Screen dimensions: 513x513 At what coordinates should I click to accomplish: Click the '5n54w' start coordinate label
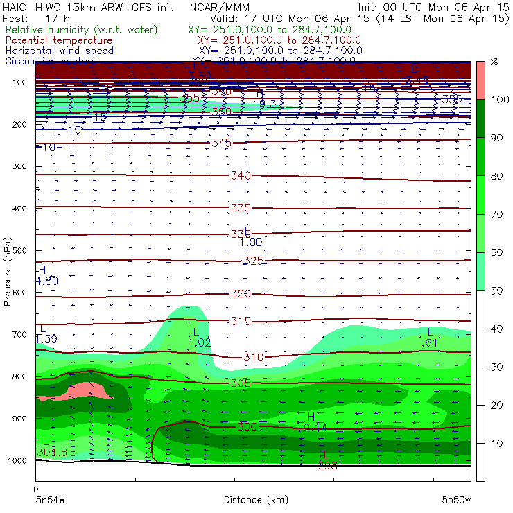point(50,500)
